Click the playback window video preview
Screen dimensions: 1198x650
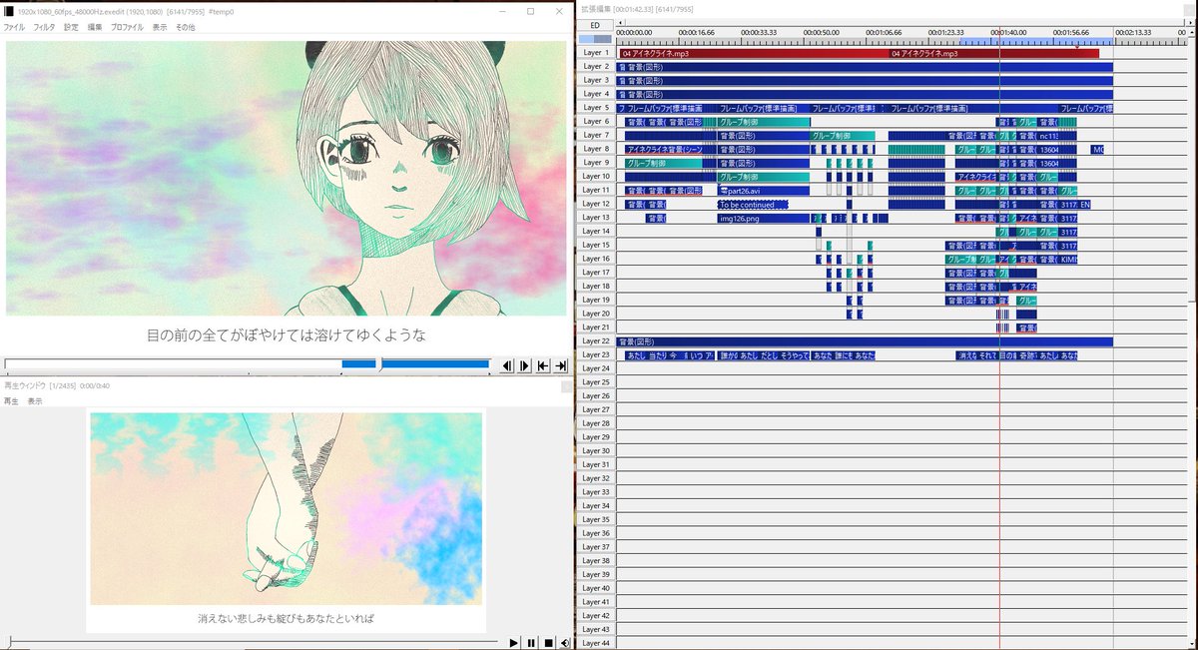coord(287,508)
